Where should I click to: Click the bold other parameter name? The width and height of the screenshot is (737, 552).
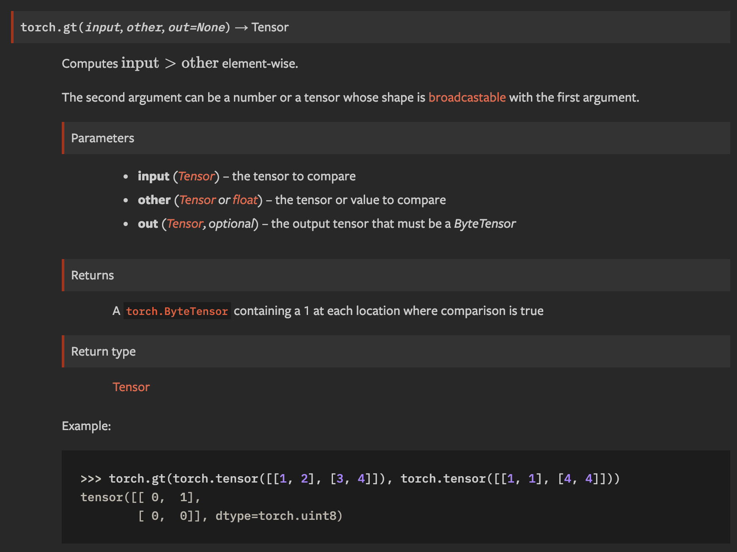tap(154, 200)
